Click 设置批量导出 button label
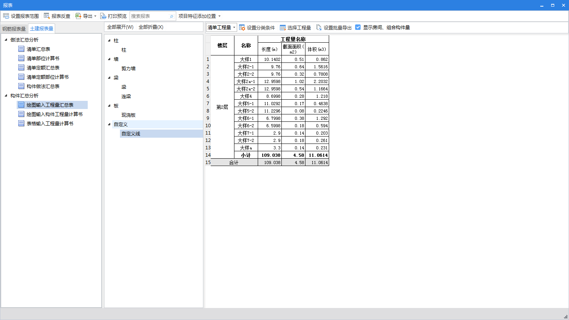The width and height of the screenshot is (569, 320). (x=338, y=28)
